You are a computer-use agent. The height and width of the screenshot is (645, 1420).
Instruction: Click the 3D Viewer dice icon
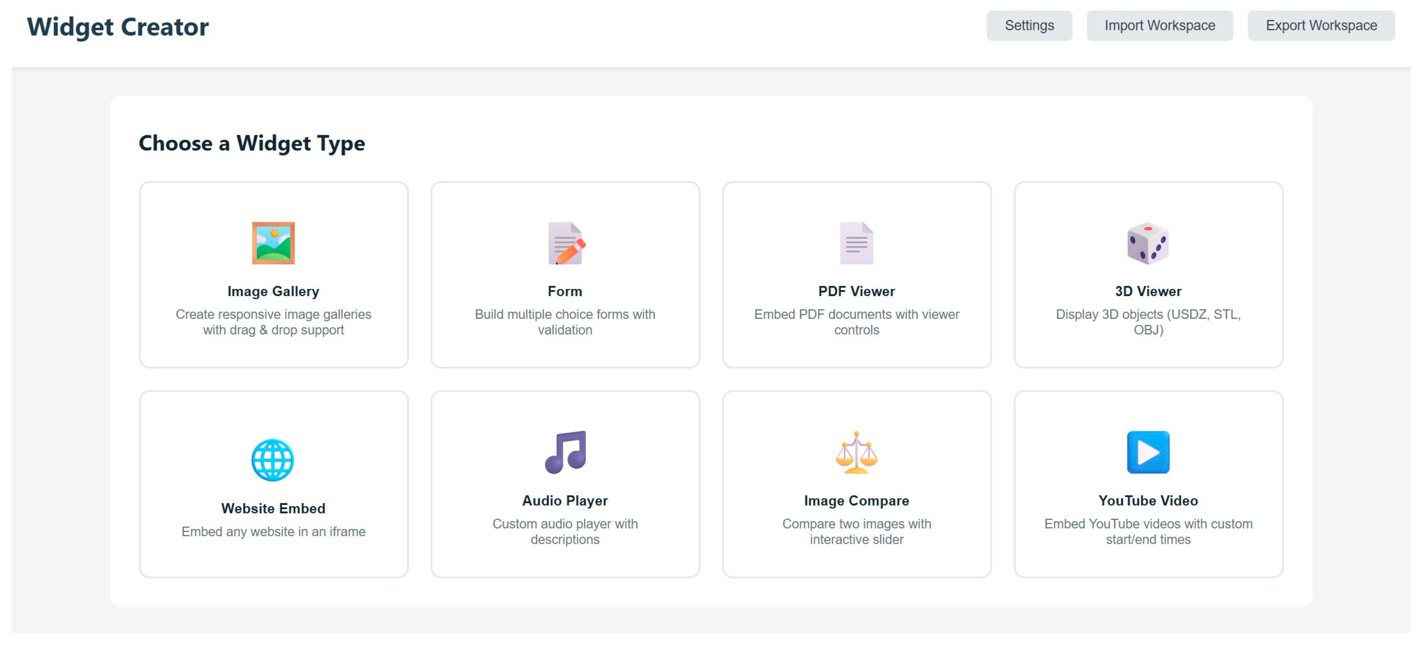(x=1148, y=243)
